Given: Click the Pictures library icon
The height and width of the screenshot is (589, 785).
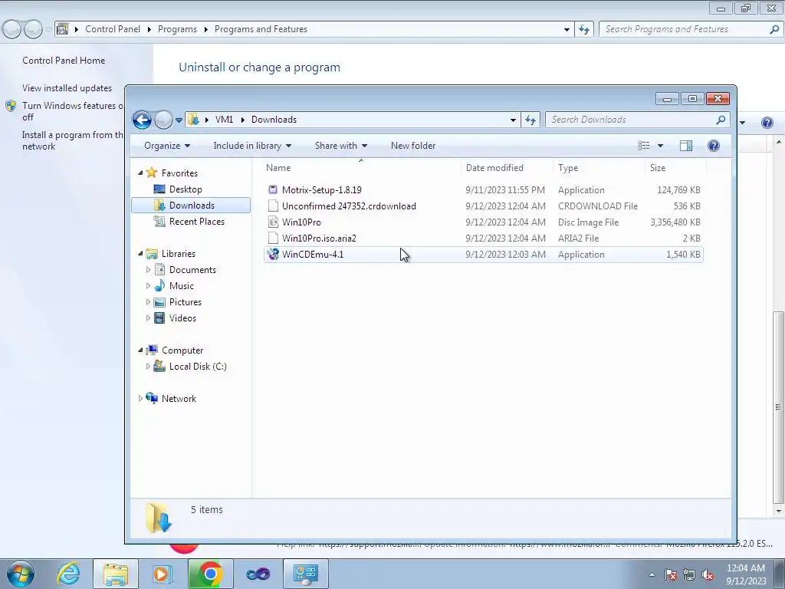Looking at the screenshot, I should point(159,302).
